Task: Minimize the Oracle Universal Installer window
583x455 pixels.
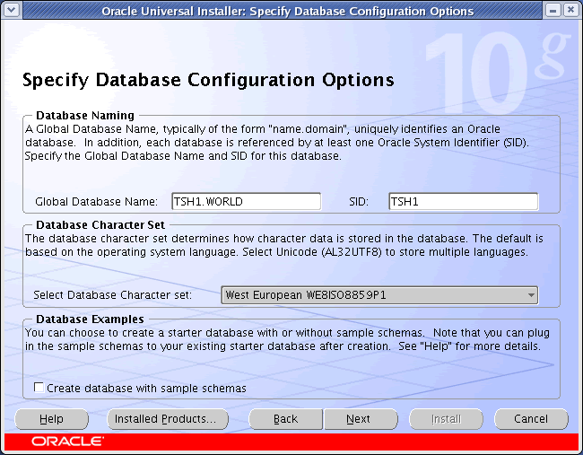Action: point(553,10)
